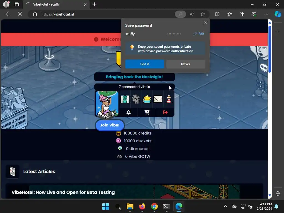
Task: Open Edge Settings and more menu
Action: click(x=266, y=14)
